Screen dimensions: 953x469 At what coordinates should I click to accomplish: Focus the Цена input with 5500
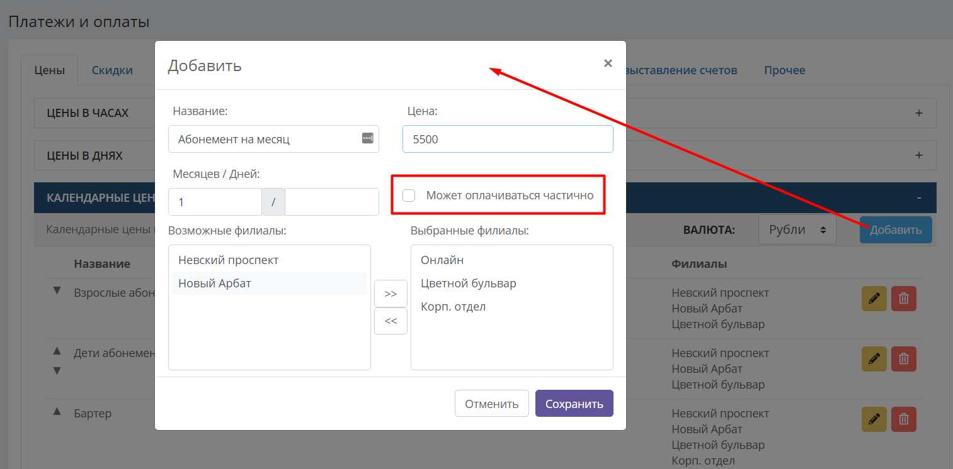point(508,138)
